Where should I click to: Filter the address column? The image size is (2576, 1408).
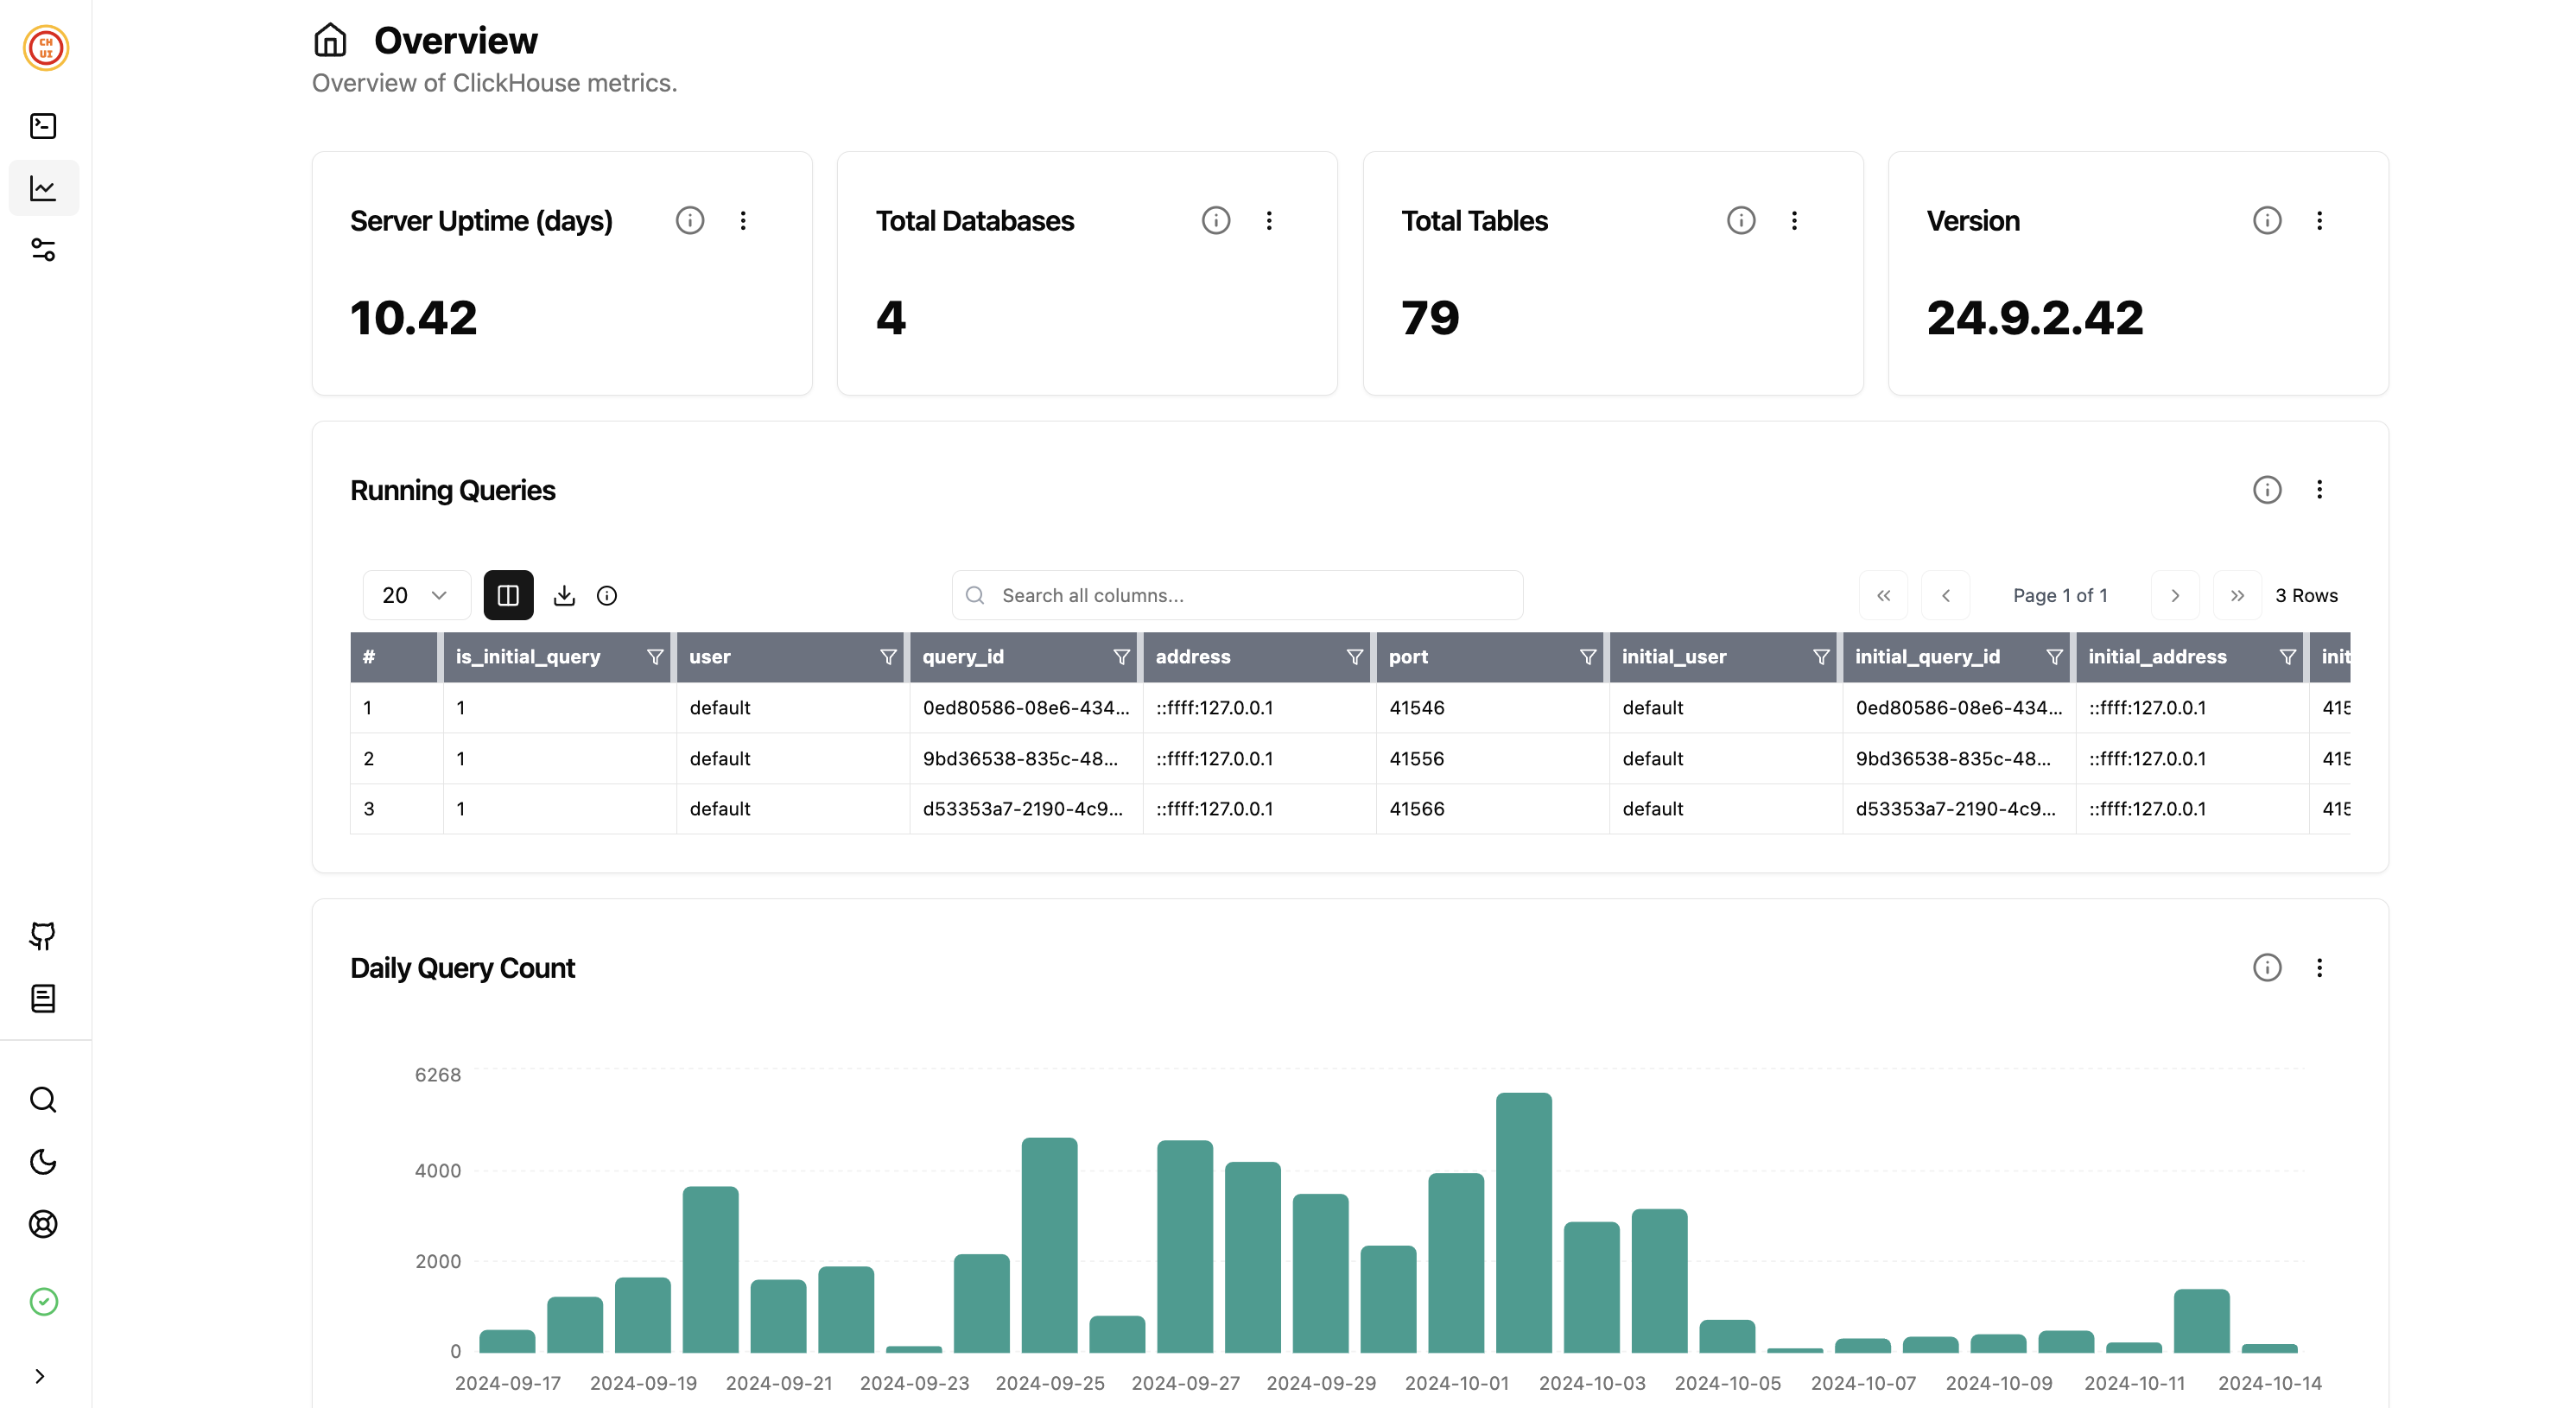(1354, 657)
